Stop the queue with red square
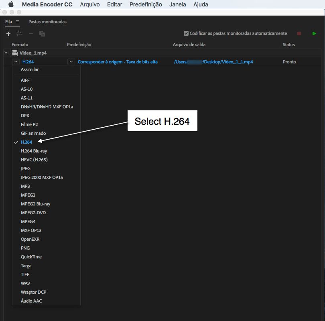The height and width of the screenshot is (321, 325). point(299,34)
